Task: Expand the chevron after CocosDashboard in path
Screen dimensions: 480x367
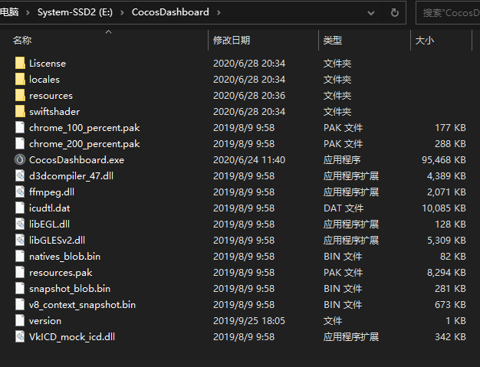Action: (219, 12)
